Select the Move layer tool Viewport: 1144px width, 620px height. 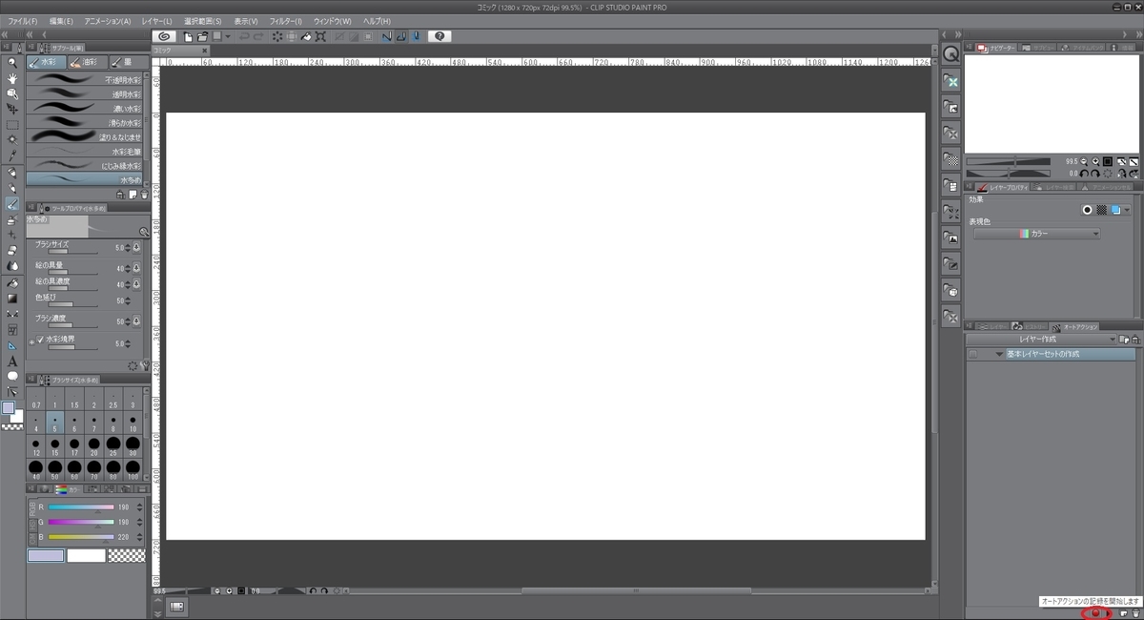[x=12, y=109]
